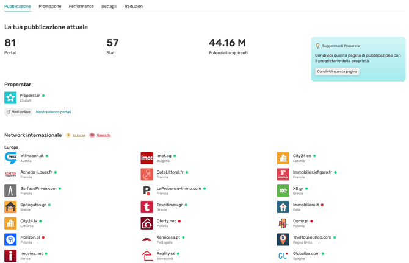Click the City24.ee orange logo

[x=283, y=158]
